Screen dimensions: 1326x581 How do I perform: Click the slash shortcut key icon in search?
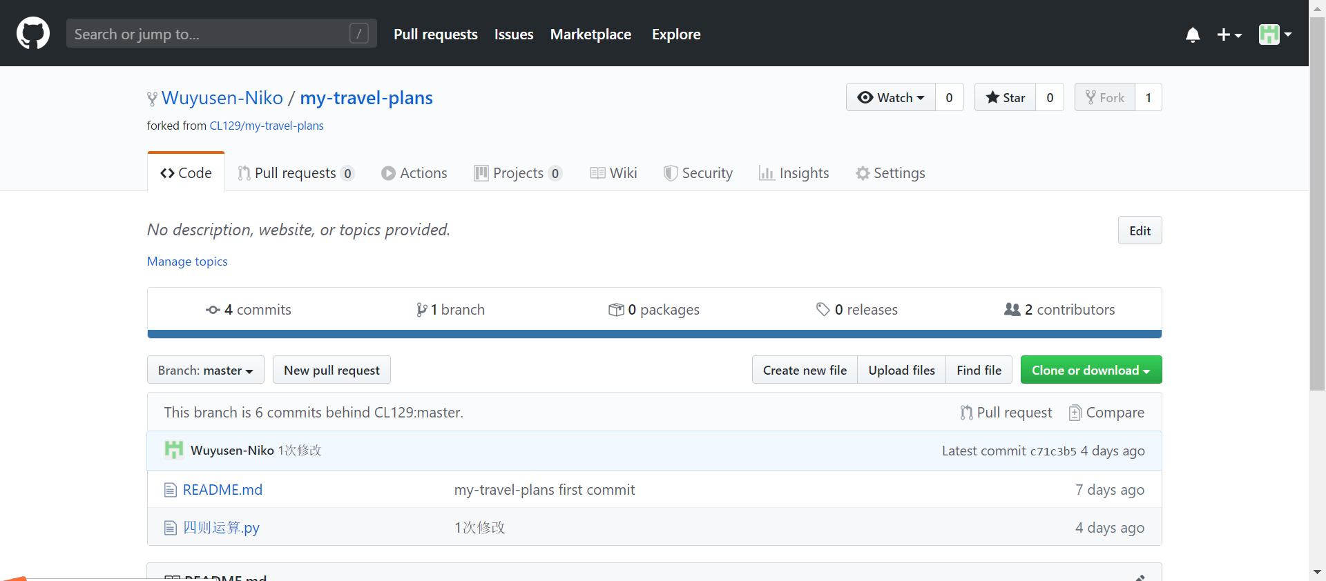tap(359, 33)
